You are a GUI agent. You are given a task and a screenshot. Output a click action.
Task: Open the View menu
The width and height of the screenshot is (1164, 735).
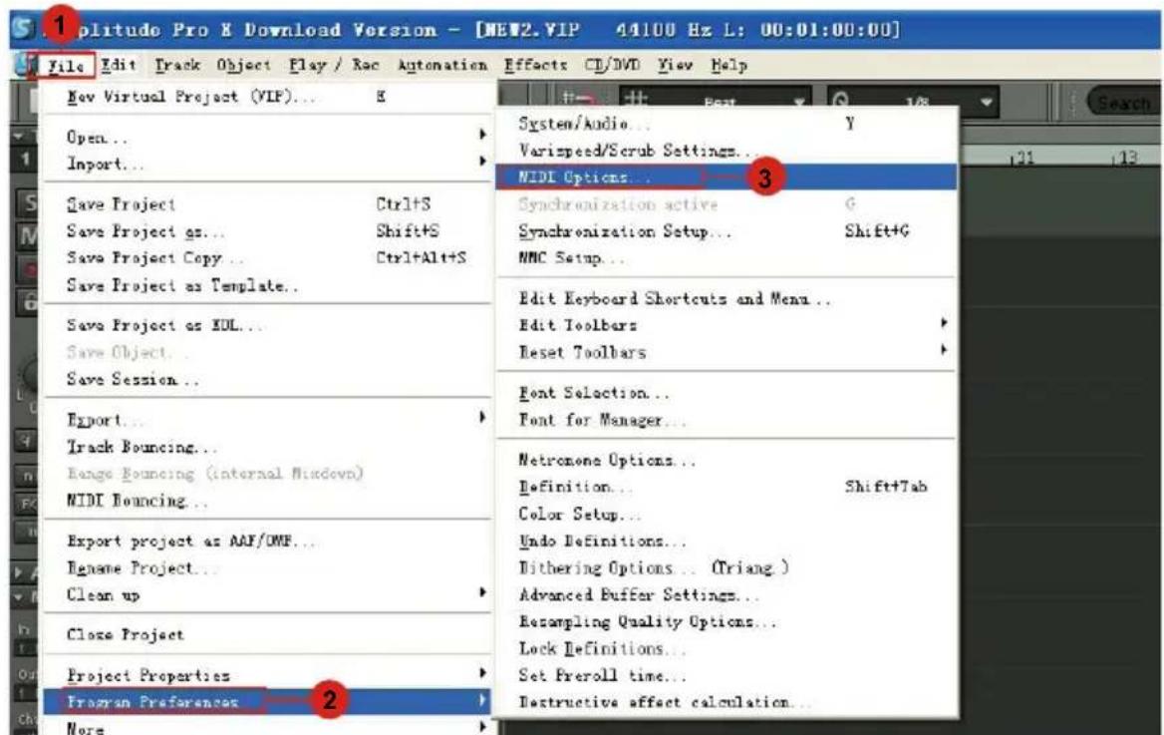(x=675, y=66)
